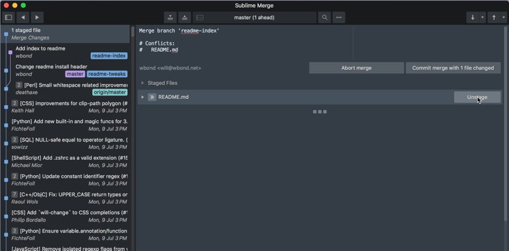This screenshot has height=251, width=509.
Task: Click the 2 badge on the [Perl] commit
Action: point(19,85)
